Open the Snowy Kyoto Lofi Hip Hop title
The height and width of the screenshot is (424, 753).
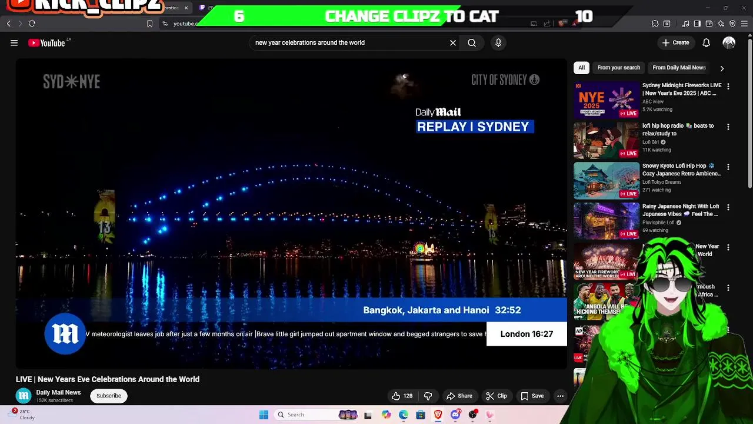click(x=682, y=170)
